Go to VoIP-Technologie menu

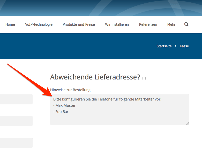pyautogui.click(x=39, y=24)
